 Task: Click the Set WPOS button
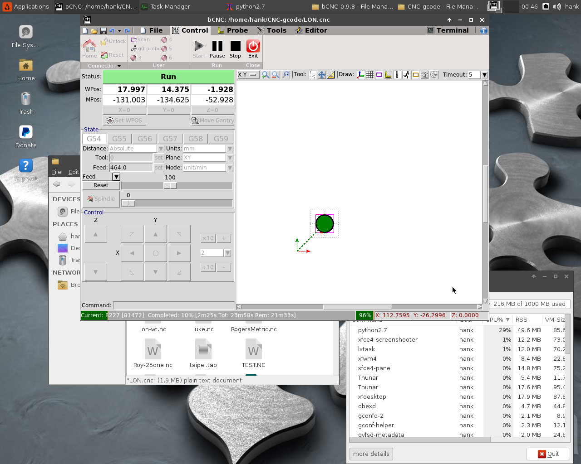(x=124, y=121)
